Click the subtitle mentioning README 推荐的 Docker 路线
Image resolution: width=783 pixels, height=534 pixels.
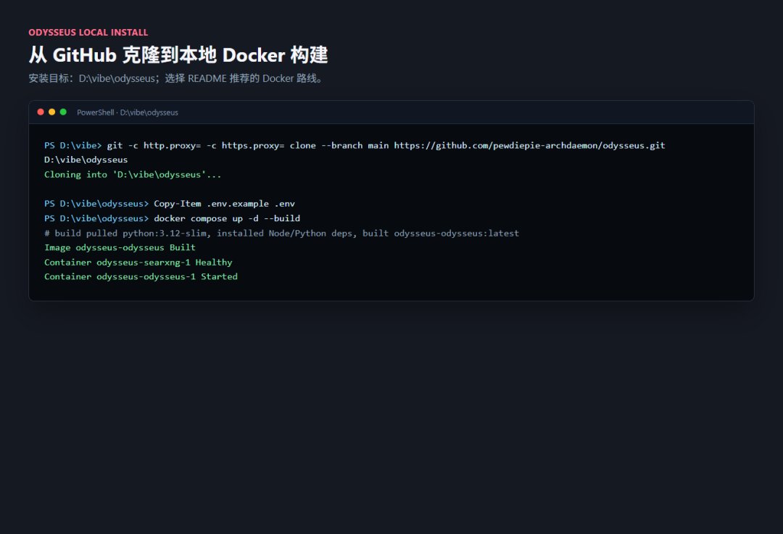tap(175, 78)
